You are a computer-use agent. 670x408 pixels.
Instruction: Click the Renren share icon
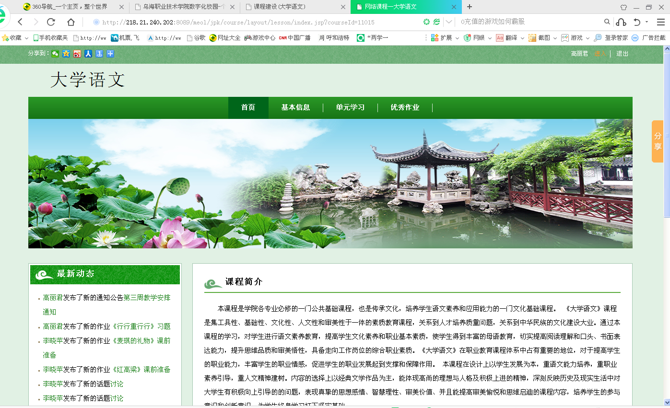pos(88,54)
